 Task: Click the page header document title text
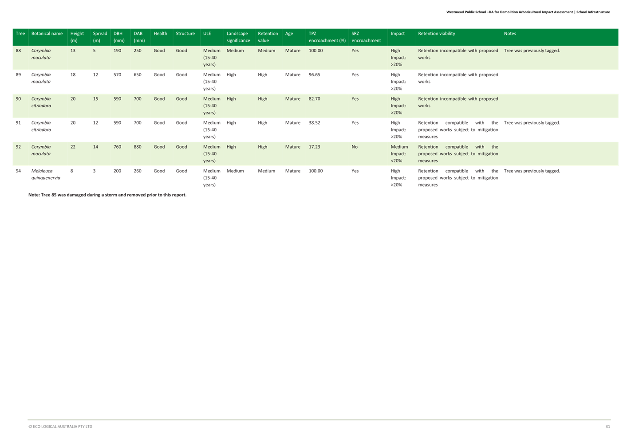pyautogui.click(x=528, y=12)
